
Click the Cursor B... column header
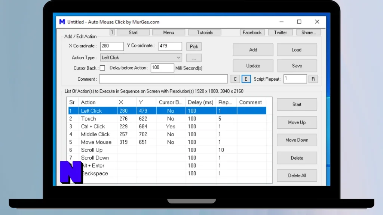click(x=171, y=102)
